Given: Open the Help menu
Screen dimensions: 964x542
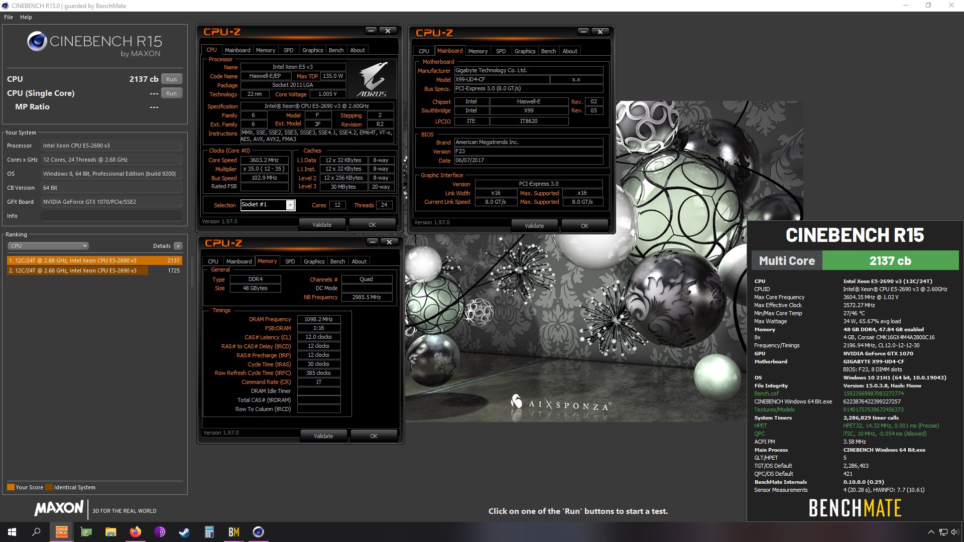Looking at the screenshot, I should [26, 17].
